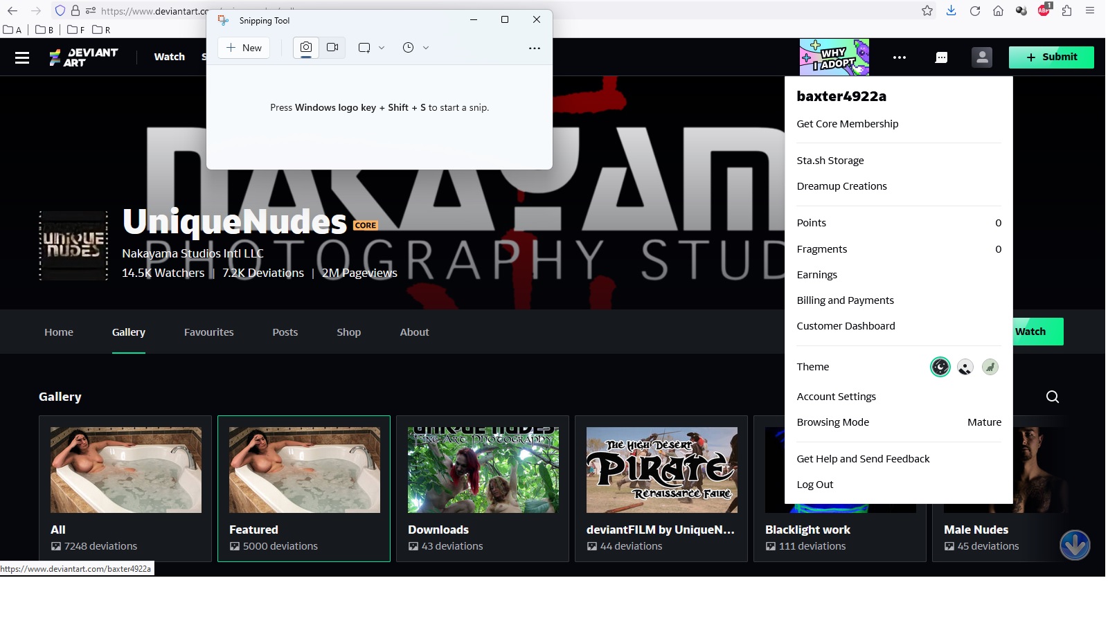Open Sta.sh Storage

click(830, 161)
